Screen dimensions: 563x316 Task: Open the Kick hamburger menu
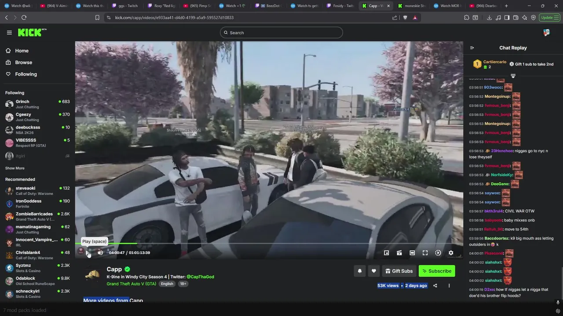pyautogui.click(x=9, y=32)
